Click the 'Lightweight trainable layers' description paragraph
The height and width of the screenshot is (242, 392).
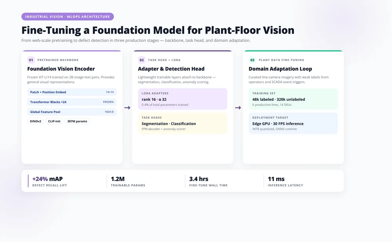[x=177, y=79]
